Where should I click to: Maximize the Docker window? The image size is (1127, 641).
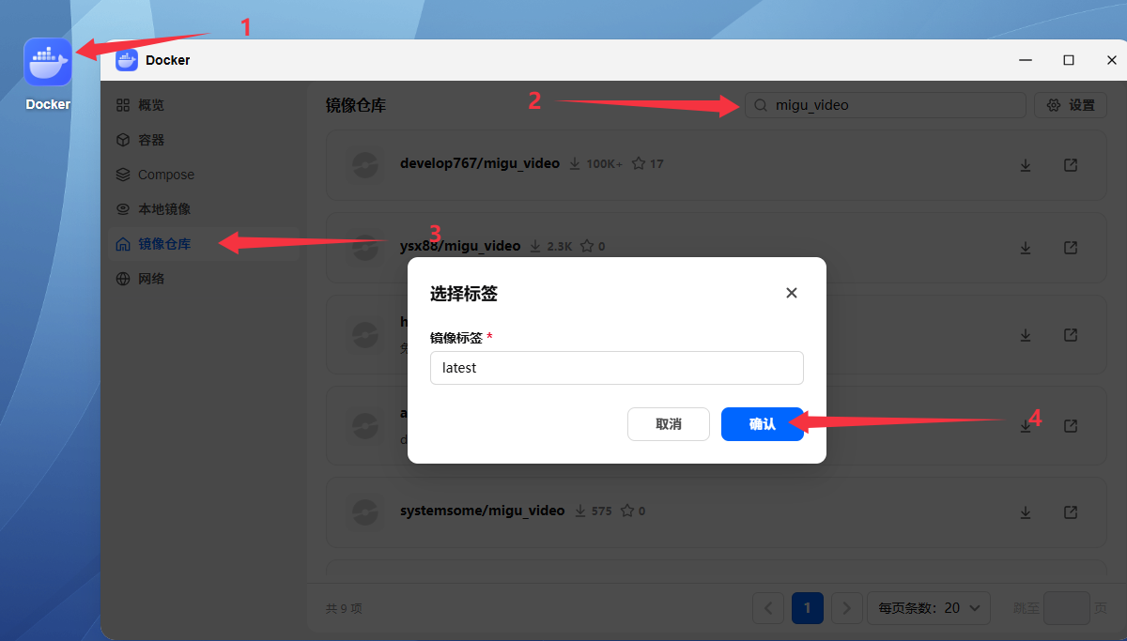coord(1069,60)
